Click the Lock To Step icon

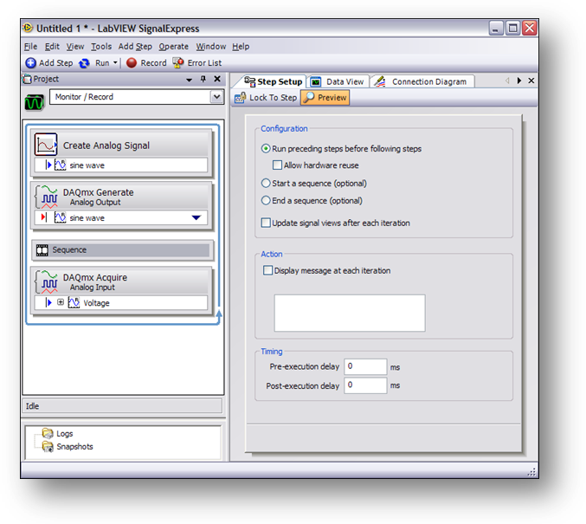coord(241,98)
